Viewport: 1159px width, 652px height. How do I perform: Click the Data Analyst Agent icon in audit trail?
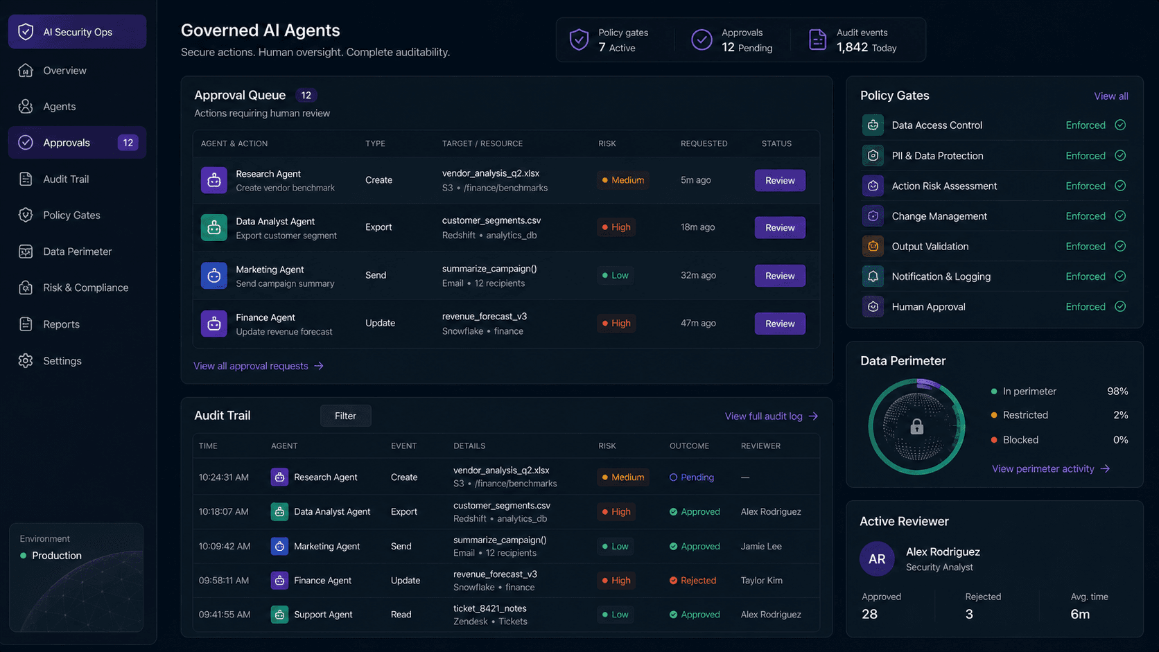click(279, 511)
